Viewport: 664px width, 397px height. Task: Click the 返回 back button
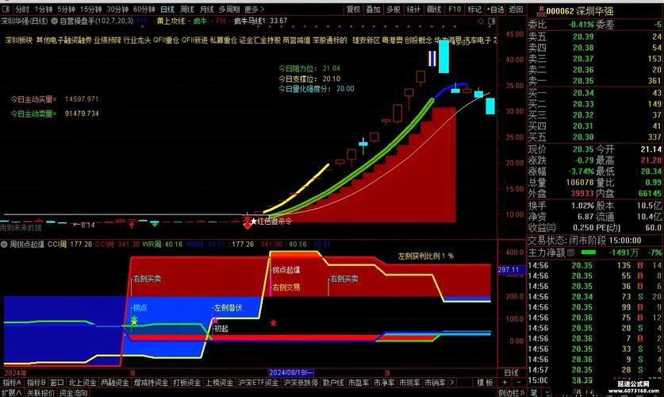(516, 9)
